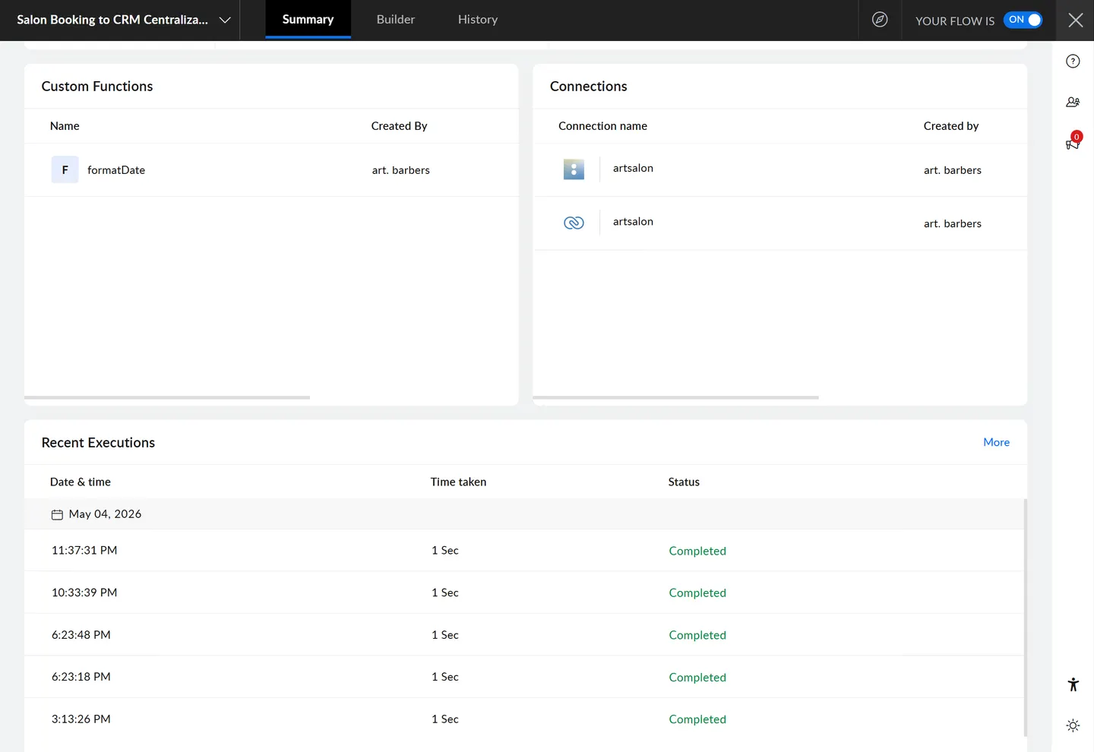The height and width of the screenshot is (752, 1094).
Task: Open the user sharing icon in sidebar
Action: pyautogui.click(x=1073, y=102)
